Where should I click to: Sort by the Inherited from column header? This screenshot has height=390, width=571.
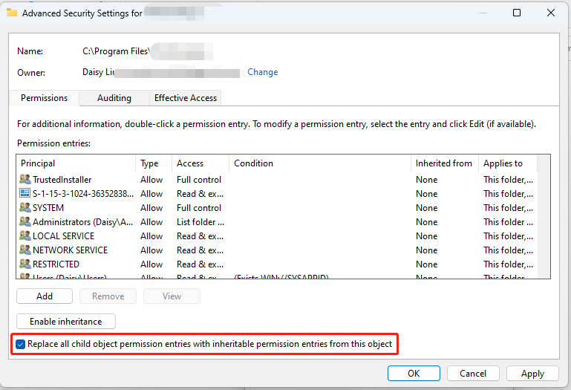tap(443, 163)
